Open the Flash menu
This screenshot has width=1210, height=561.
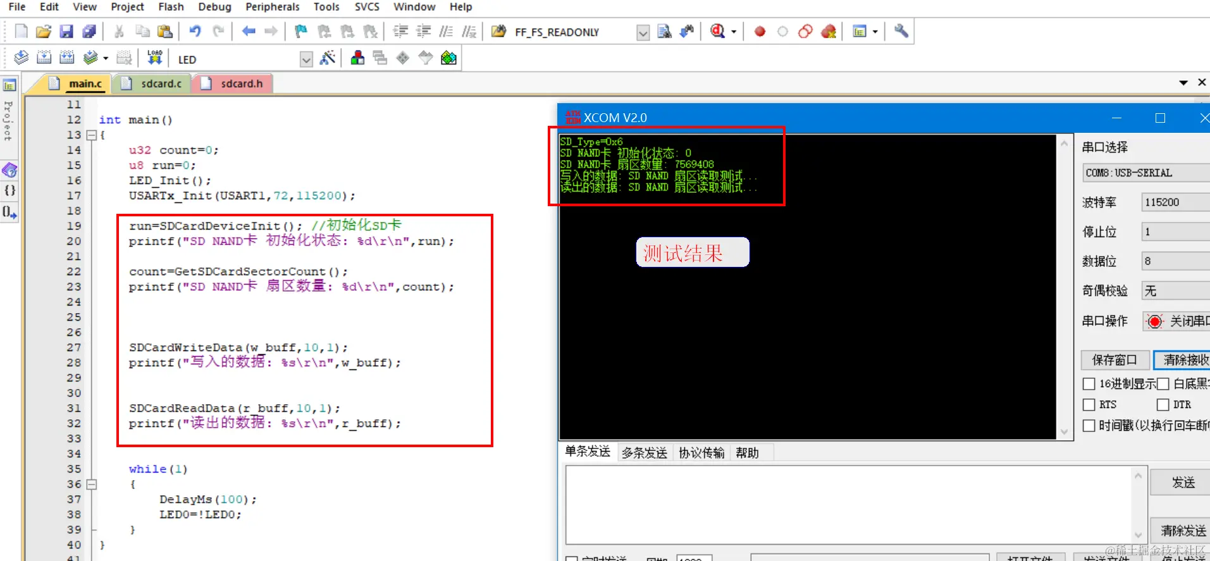171,7
